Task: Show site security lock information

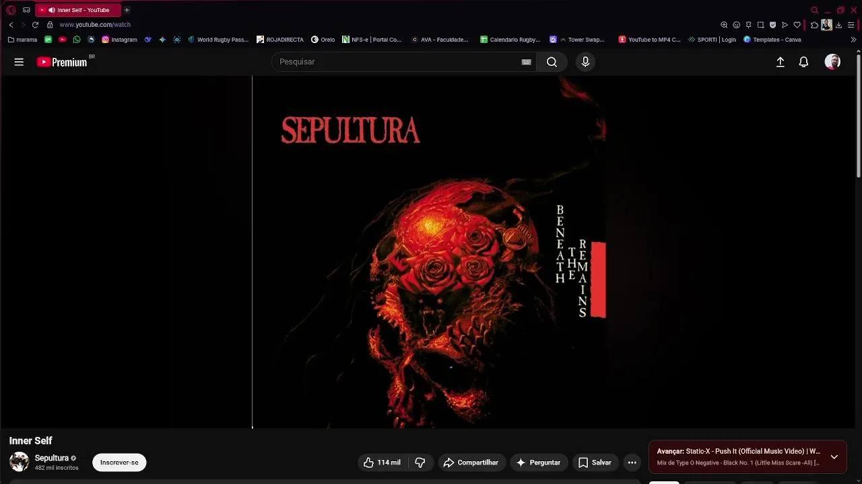Action: click(x=50, y=25)
